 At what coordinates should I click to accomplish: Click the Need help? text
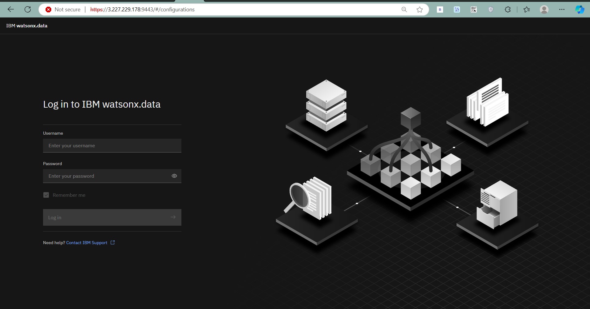tap(54, 243)
